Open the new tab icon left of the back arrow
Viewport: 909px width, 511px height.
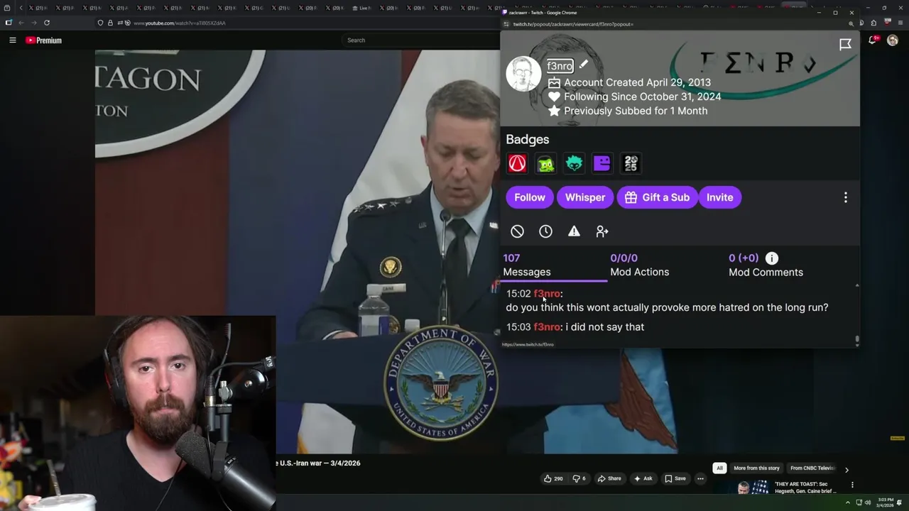(9, 23)
